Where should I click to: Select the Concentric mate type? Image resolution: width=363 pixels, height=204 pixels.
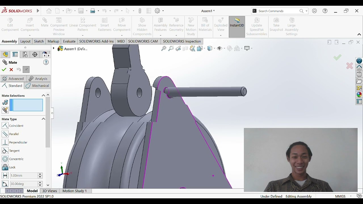pos(13,159)
